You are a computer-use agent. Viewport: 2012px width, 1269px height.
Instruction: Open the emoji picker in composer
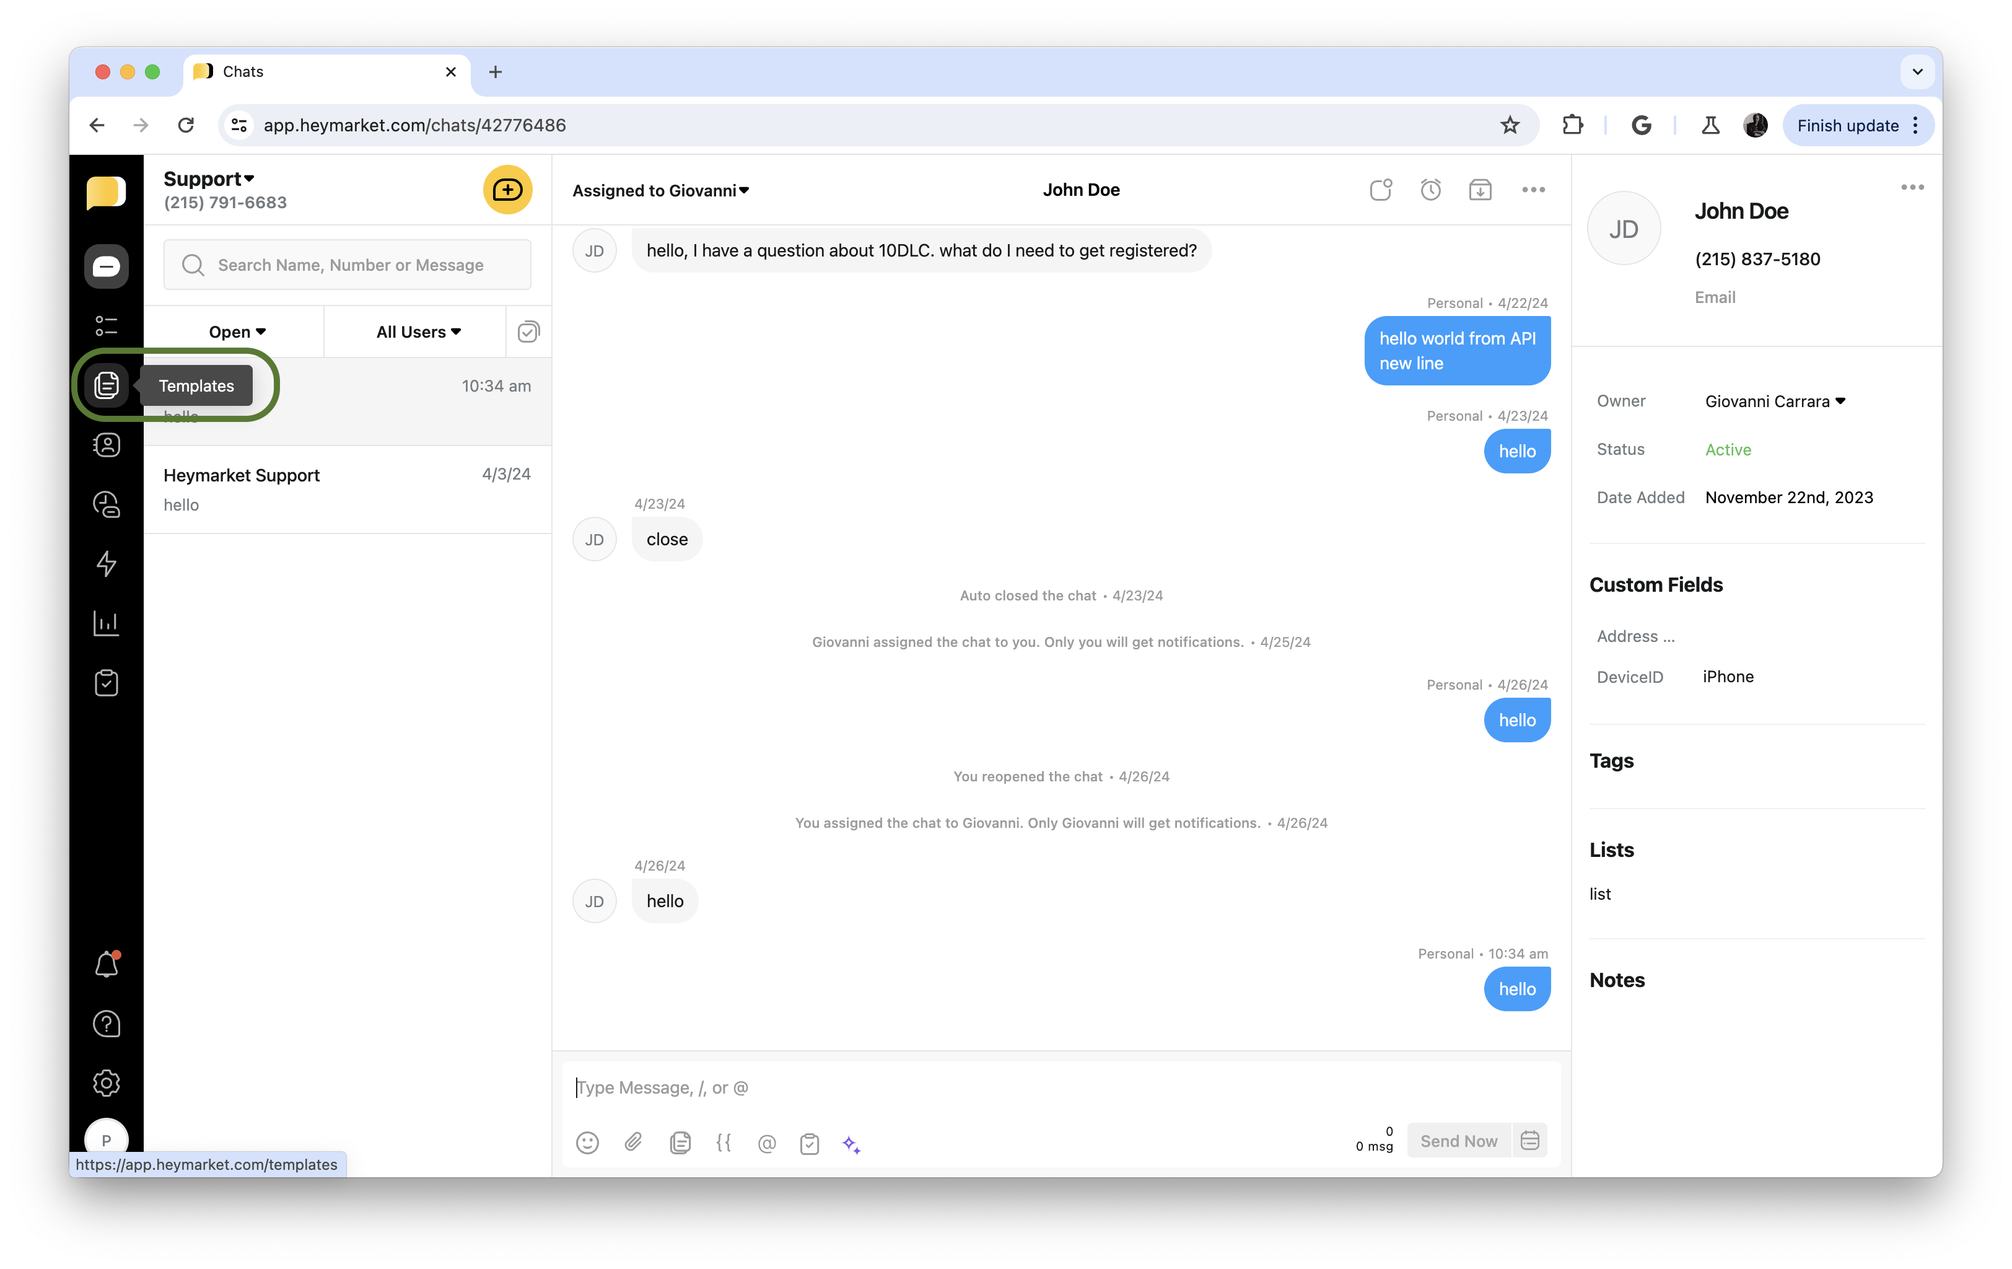click(587, 1142)
